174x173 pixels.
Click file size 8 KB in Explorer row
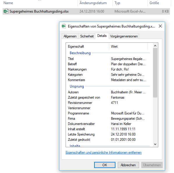pyautogui.click(x=165, y=11)
